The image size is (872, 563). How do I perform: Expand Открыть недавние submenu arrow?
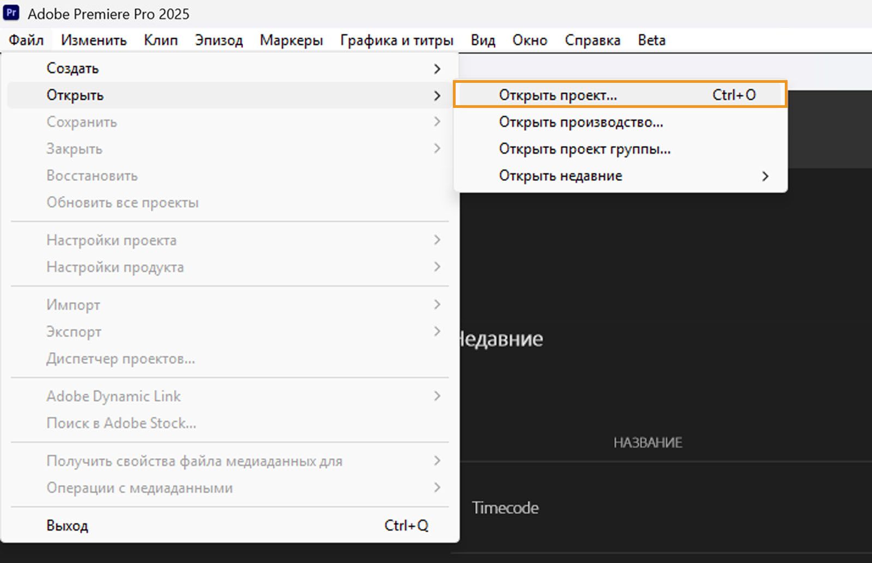[765, 176]
